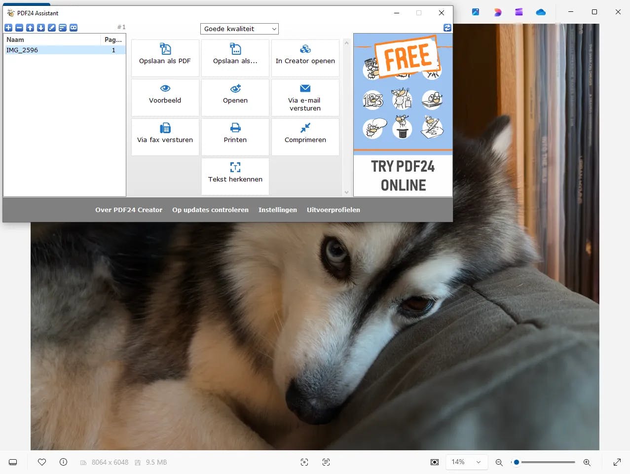Click the 'Printen' button
The height and width of the screenshot is (474, 630).
point(235,137)
